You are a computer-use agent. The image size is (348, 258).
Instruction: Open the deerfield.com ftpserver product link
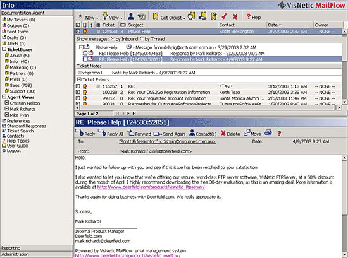tap(151, 187)
